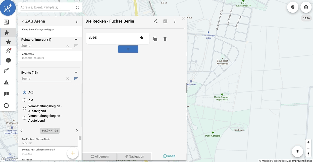Open the message alert sidebar icon

(x=7, y=94)
